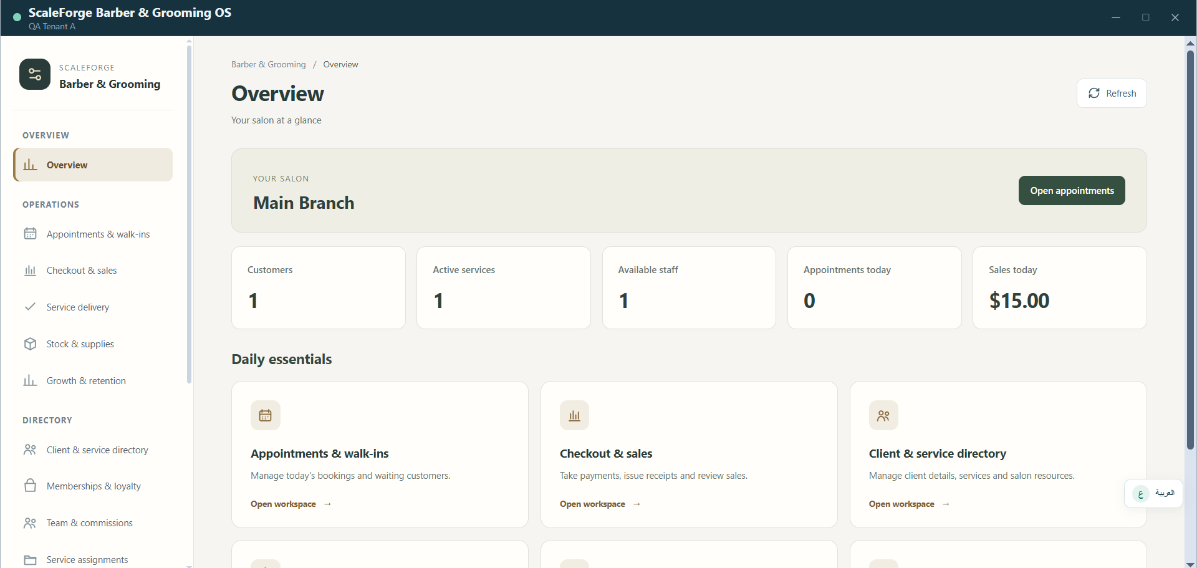Click the Stock & supplies box icon
1197x568 pixels.
tap(30, 344)
